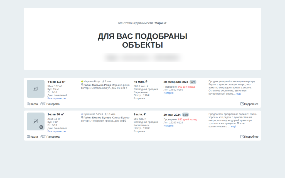Click the blurred contact line under the heading
Image resolution: width=285 pixels, height=178 pixels.
[142, 58]
